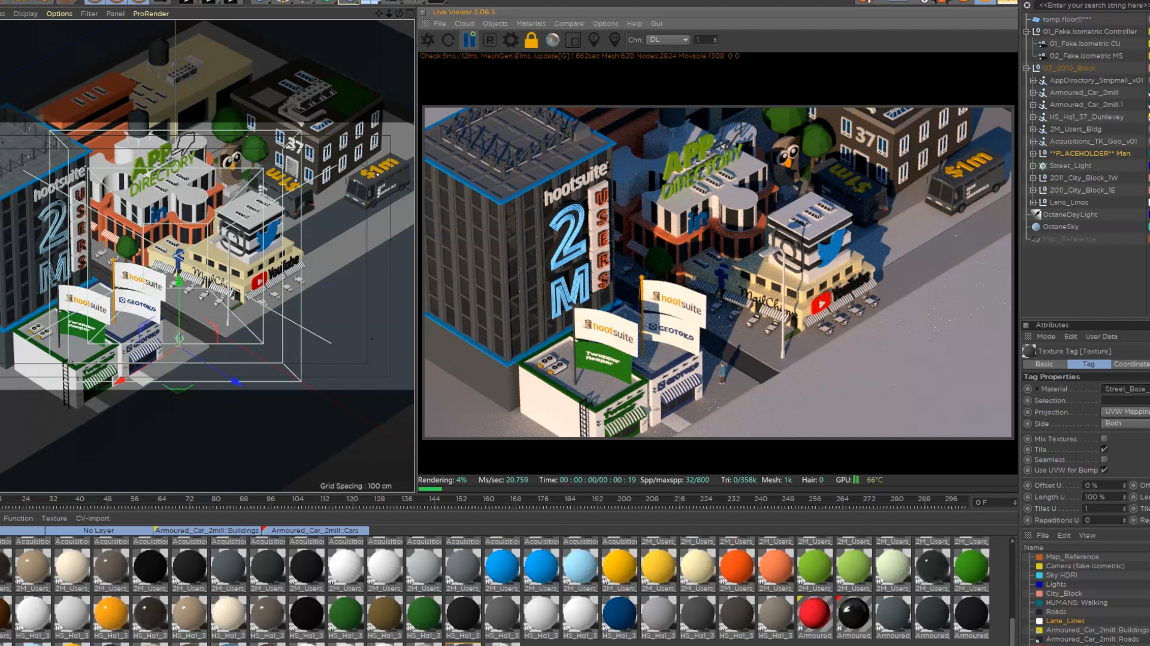This screenshot has height=646, width=1150.
Task: Open the viewport ProRender menu
Action: (x=151, y=14)
